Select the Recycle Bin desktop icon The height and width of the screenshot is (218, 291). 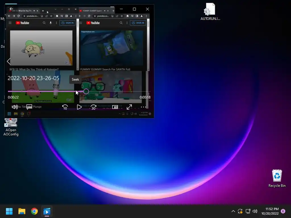pyautogui.click(x=277, y=178)
